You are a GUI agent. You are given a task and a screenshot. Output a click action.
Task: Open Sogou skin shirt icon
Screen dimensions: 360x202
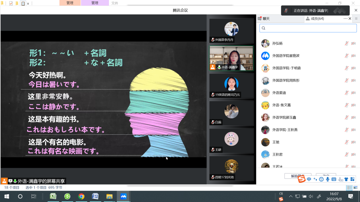pyautogui.click(x=346, y=179)
